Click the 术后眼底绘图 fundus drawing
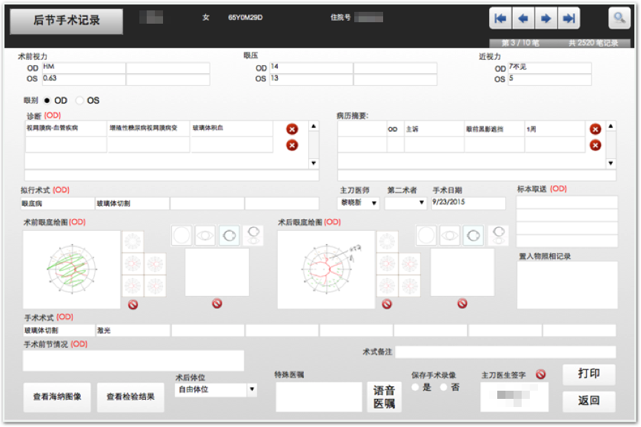The width and height of the screenshot is (641, 427). pos(325,269)
